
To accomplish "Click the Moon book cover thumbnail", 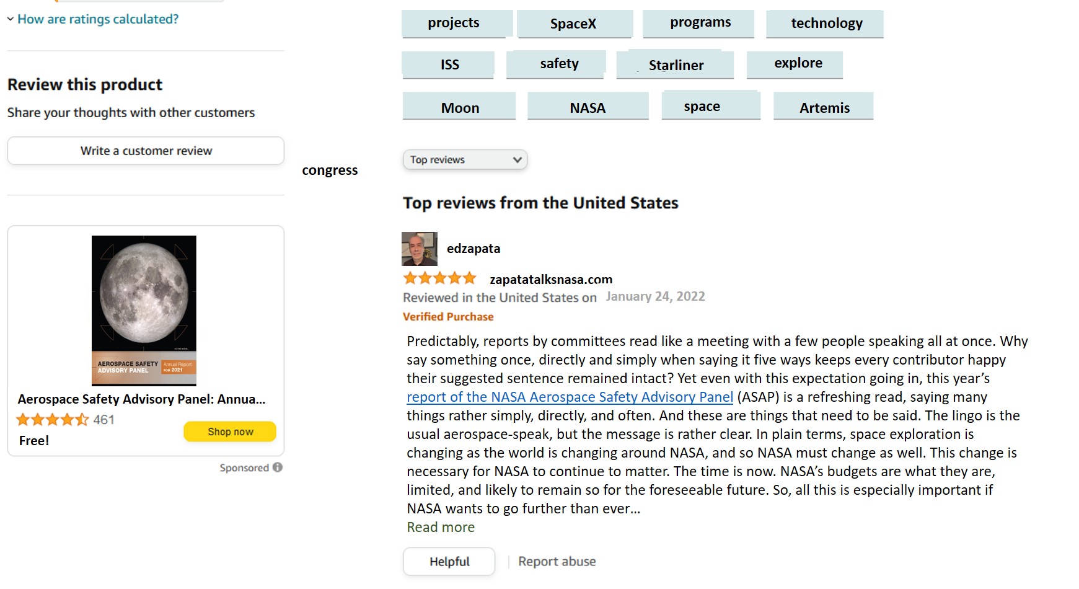I will (144, 310).
